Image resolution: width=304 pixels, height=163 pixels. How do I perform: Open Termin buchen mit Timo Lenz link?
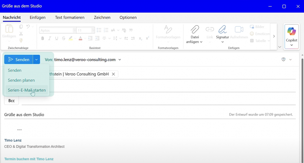[x=29, y=159]
